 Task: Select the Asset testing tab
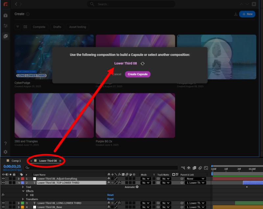tap(77, 27)
